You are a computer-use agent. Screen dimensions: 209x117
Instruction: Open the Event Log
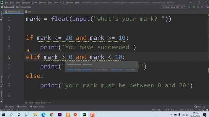pos(200,107)
